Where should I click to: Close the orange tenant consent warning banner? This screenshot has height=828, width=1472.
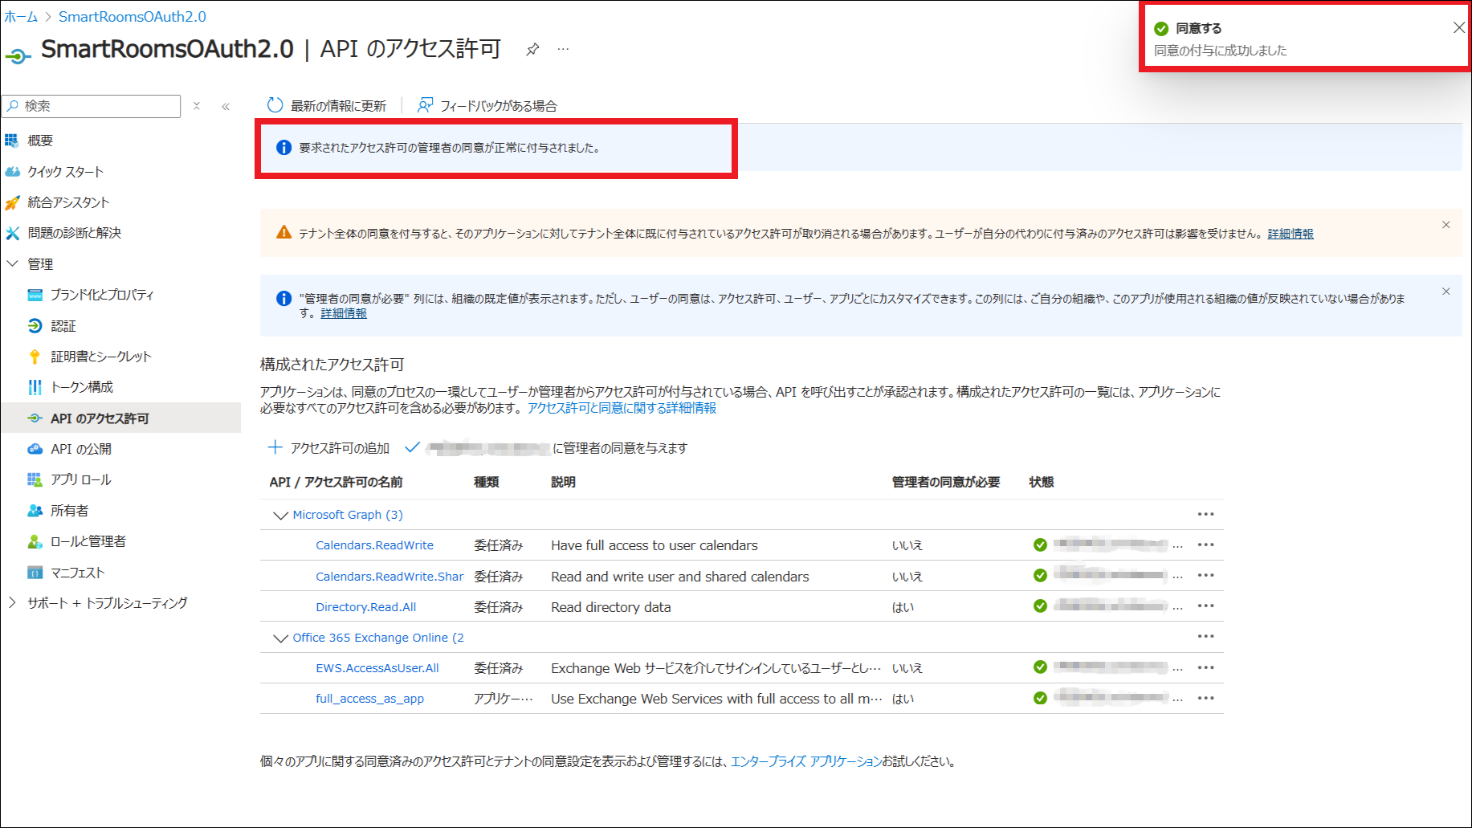pyautogui.click(x=1445, y=225)
